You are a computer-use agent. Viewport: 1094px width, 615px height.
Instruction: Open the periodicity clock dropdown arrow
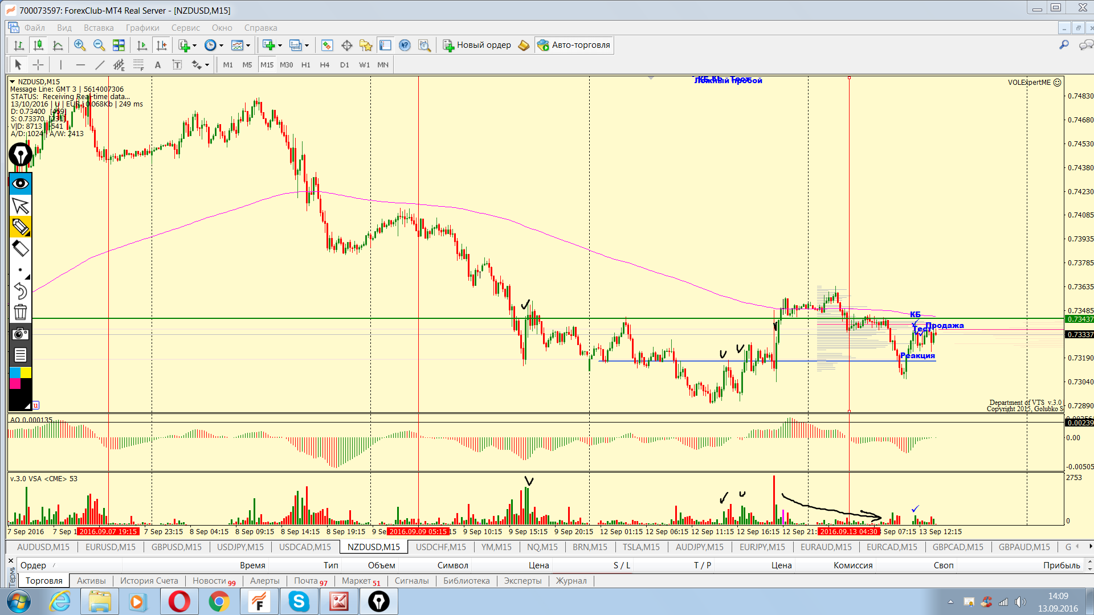pos(222,46)
